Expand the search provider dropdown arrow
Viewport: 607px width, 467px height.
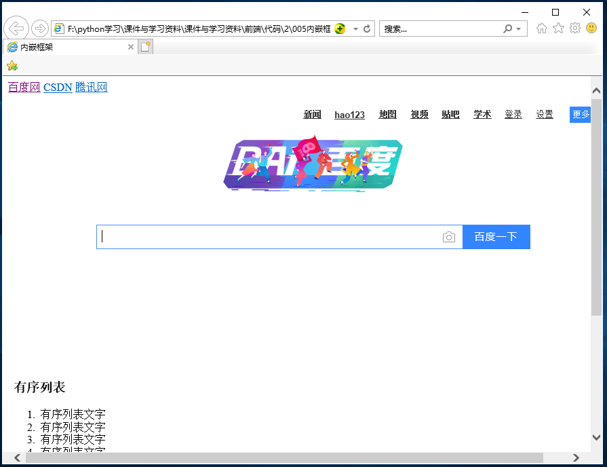point(518,29)
